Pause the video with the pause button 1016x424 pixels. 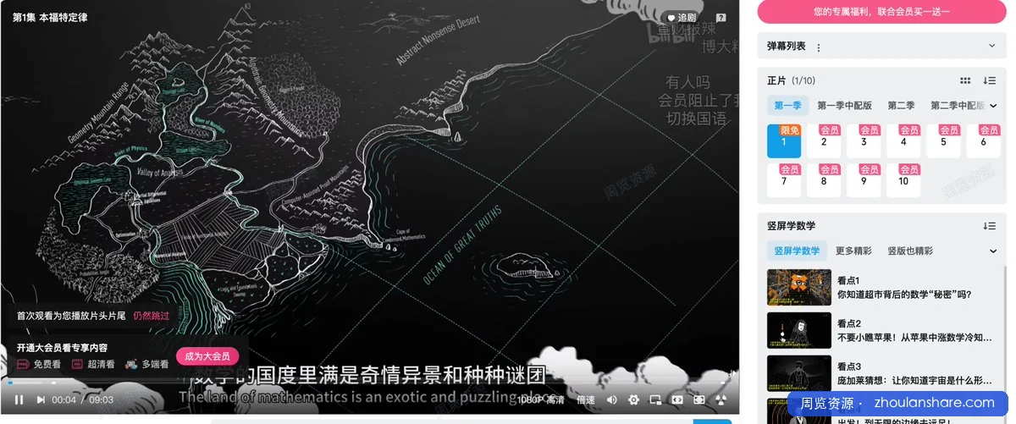pyautogui.click(x=19, y=399)
